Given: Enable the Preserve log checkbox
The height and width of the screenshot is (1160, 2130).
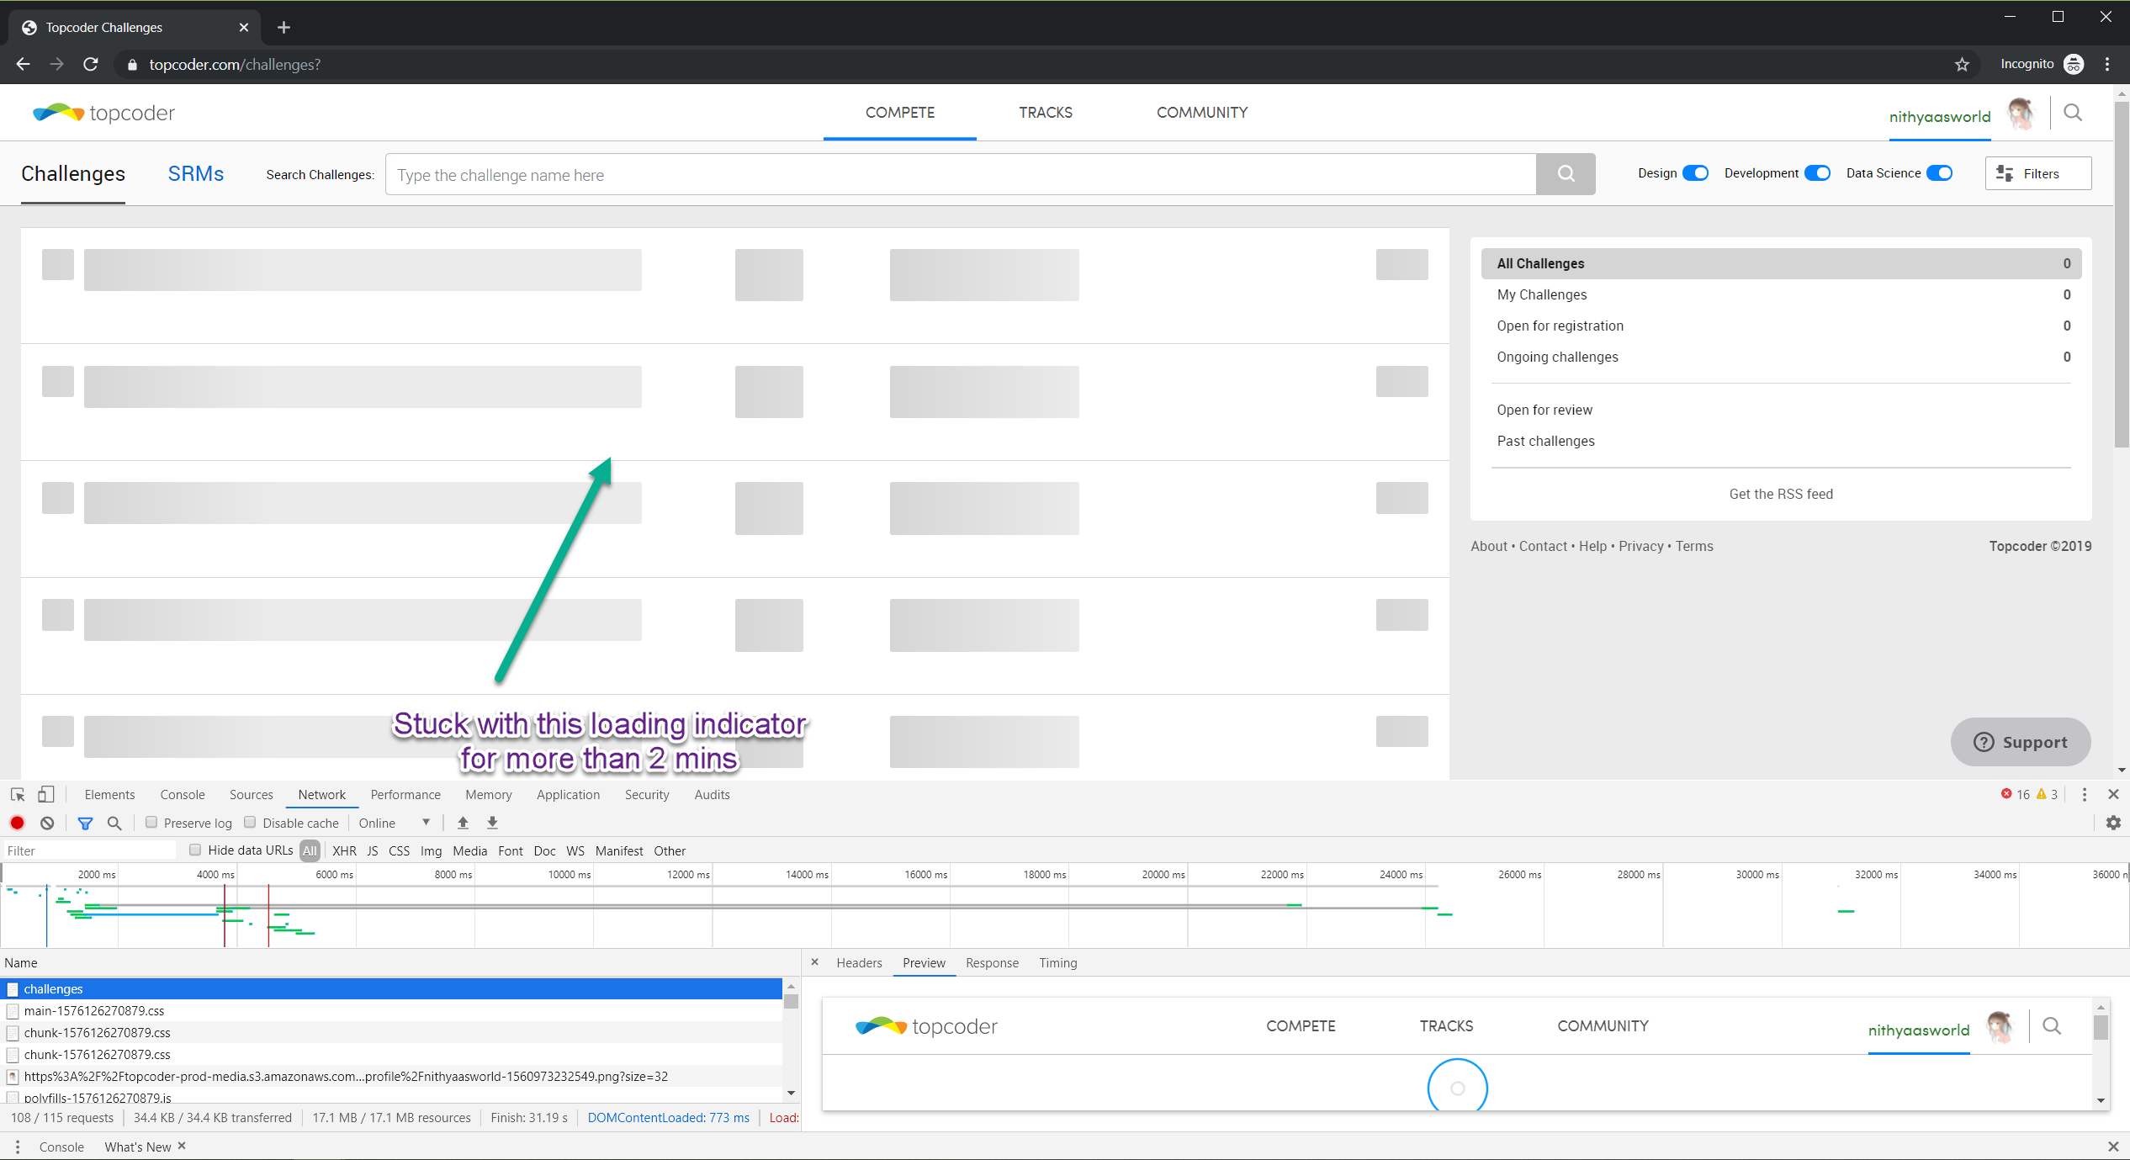Looking at the screenshot, I should pos(151,823).
